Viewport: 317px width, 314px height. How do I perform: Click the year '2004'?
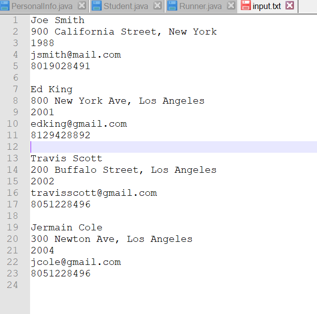[43, 250]
